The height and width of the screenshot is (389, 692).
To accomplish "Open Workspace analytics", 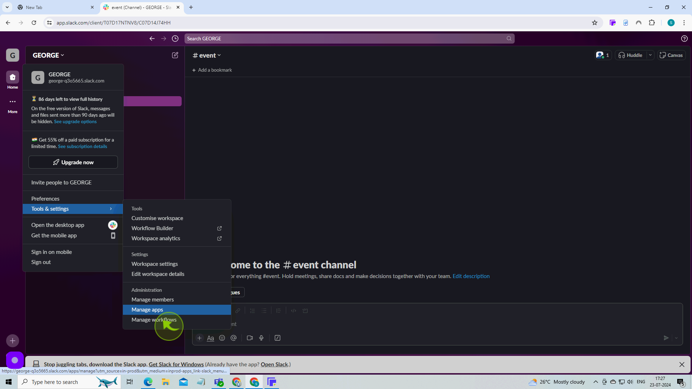I will [177, 238].
